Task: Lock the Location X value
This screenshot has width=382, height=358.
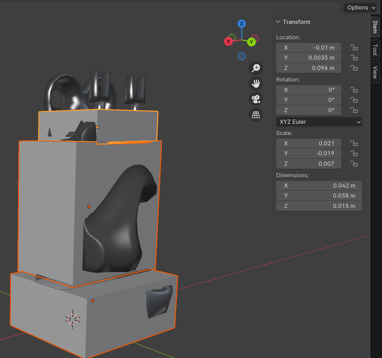Action: pyautogui.click(x=354, y=48)
